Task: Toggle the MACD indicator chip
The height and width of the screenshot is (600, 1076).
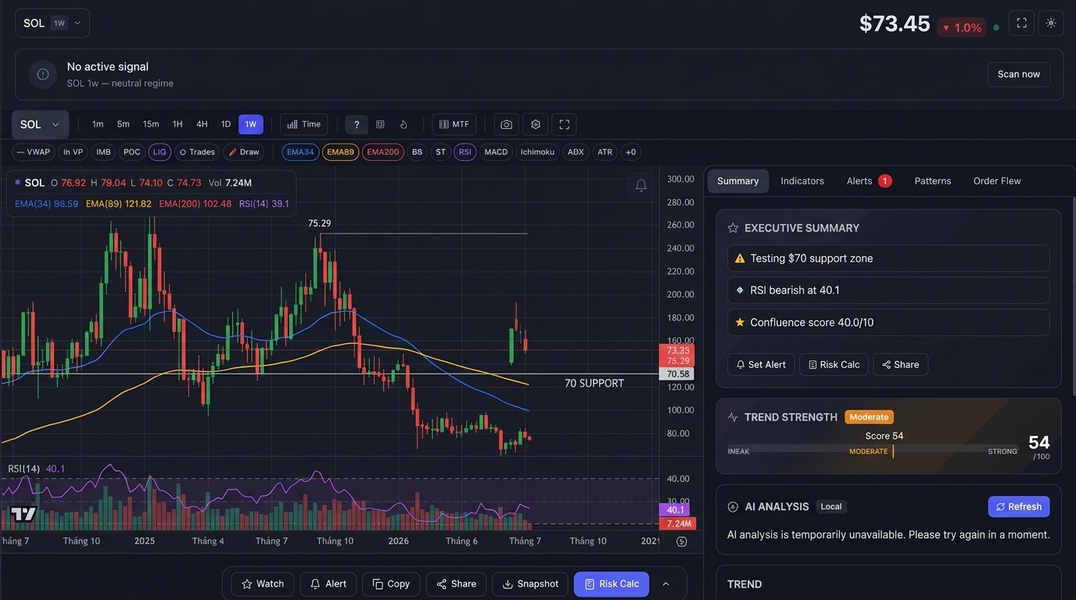Action: [496, 152]
